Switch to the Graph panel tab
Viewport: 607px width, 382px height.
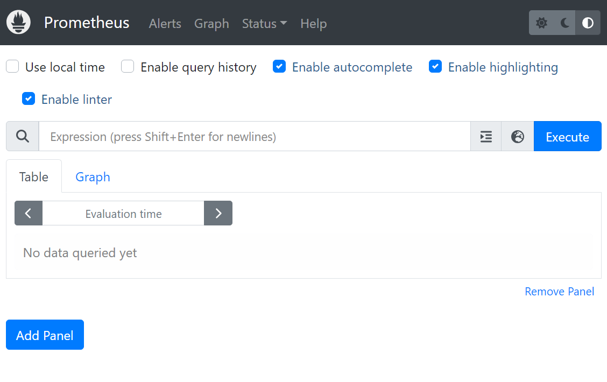pos(93,177)
